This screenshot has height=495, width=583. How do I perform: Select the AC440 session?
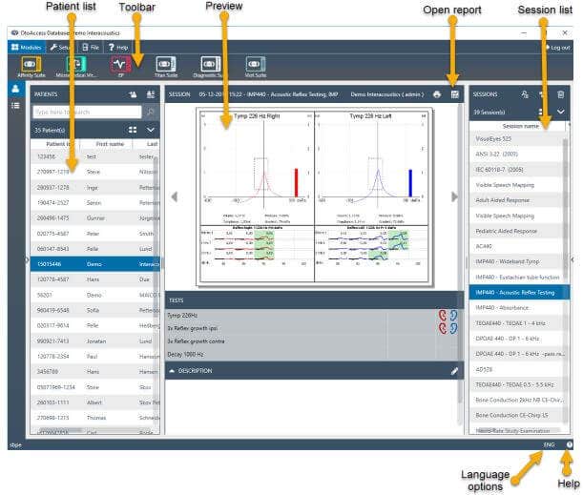(517, 246)
